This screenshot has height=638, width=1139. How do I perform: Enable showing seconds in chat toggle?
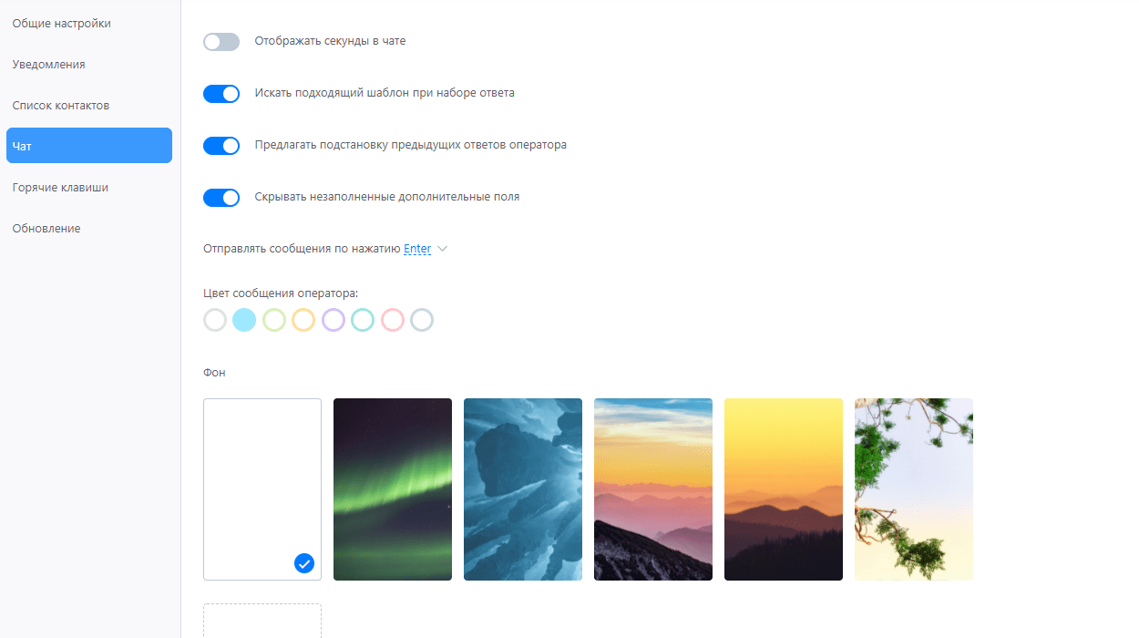(x=221, y=42)
